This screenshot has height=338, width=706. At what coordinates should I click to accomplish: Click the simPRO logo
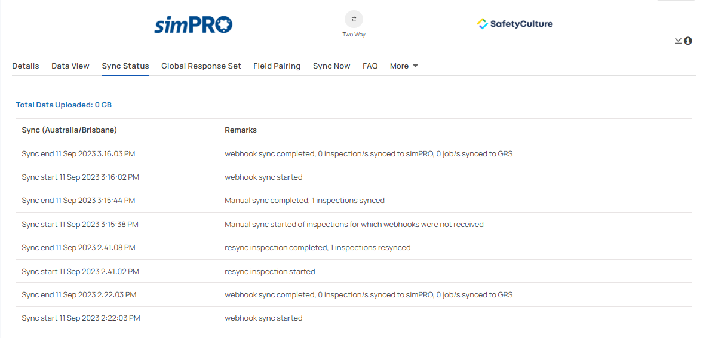click(x=193, y=24)
